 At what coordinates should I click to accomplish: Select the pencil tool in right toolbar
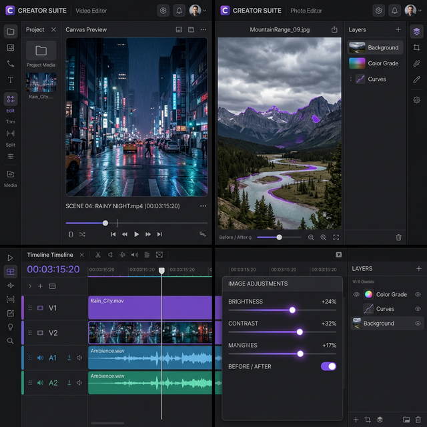pyautogui.click(x=416, y=79)
